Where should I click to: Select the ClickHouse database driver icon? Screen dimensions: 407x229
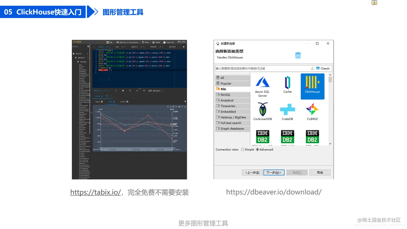[312, 86]
